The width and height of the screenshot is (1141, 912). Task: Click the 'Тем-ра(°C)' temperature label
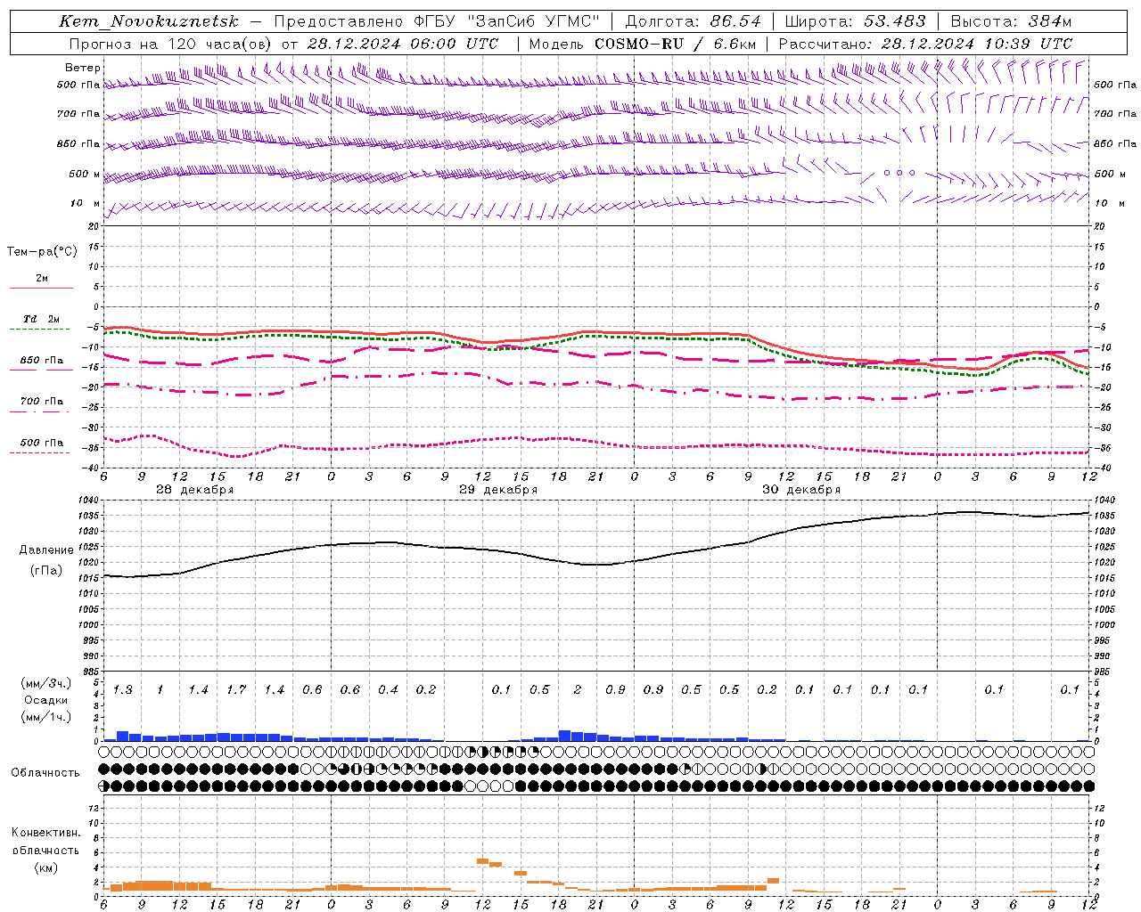(42, 252)
